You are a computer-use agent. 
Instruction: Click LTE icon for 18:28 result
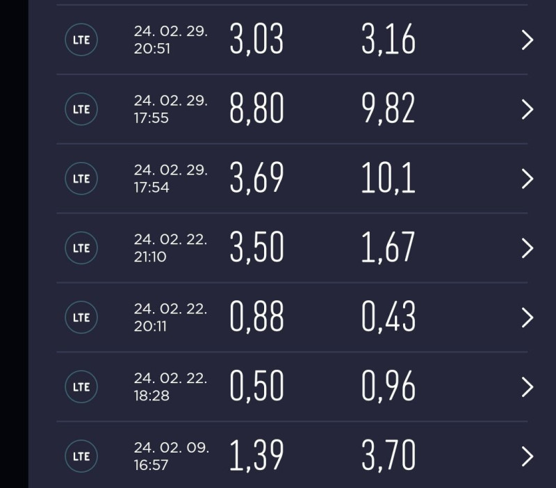[81, 387]
